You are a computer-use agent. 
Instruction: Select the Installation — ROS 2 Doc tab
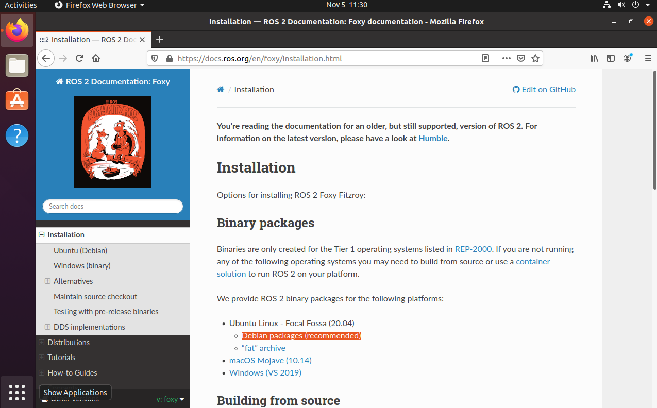(93, 40)
